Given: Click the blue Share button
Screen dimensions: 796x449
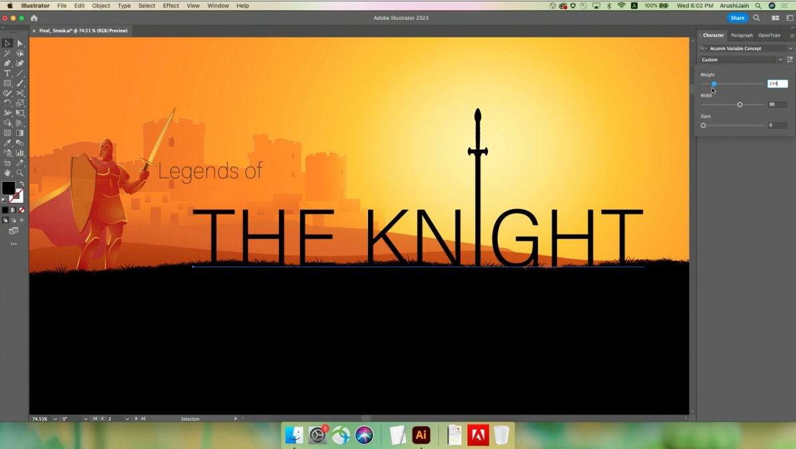Looking at the screenshot, I should 737,18.
